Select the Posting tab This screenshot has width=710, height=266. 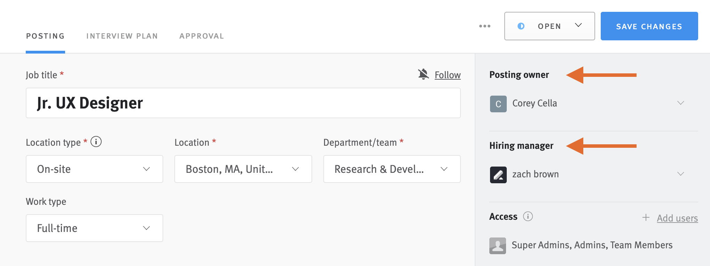click(45, 36)
